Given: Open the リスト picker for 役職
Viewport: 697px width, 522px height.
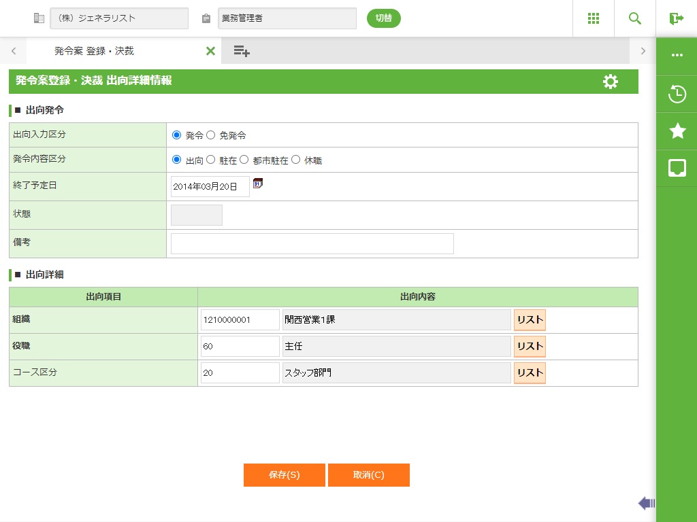Looking at the screenshot, I should click(530, 347).
